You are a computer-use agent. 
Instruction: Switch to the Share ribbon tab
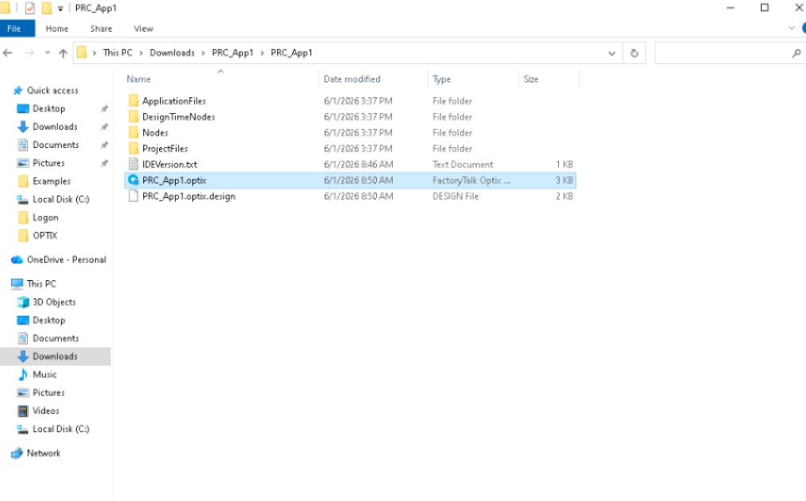point(101,28)
